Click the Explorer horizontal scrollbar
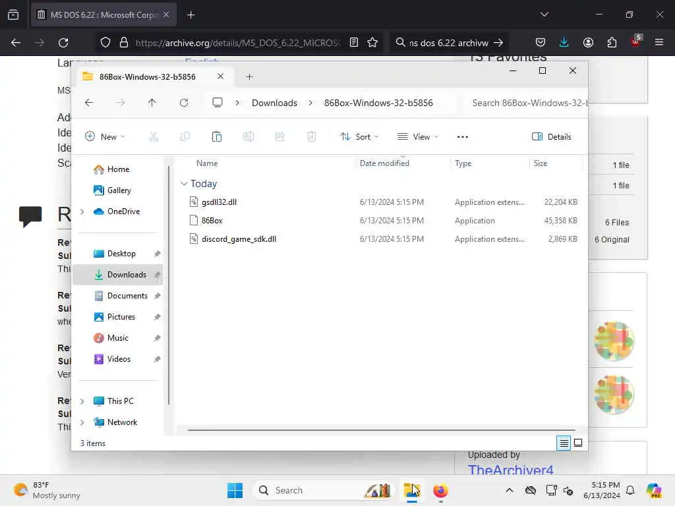Viewport: 675px width, 506px height. pos(381,430)
